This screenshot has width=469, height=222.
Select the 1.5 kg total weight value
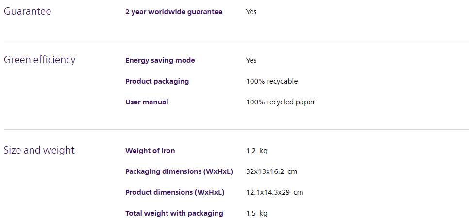(257, 214)
